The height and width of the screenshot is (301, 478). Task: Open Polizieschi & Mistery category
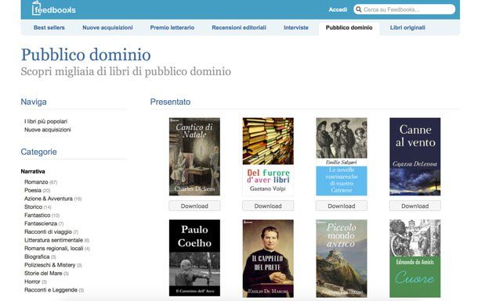pos(50,265)
